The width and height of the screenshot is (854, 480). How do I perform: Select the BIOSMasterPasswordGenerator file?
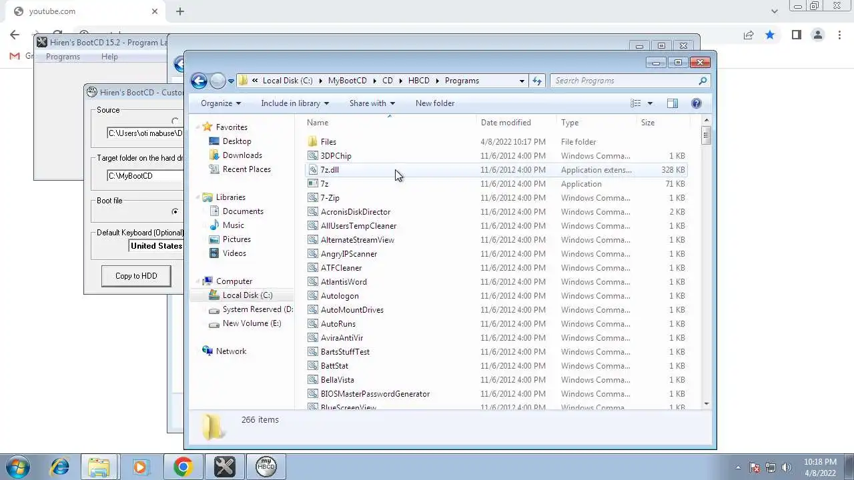point(375,394)
